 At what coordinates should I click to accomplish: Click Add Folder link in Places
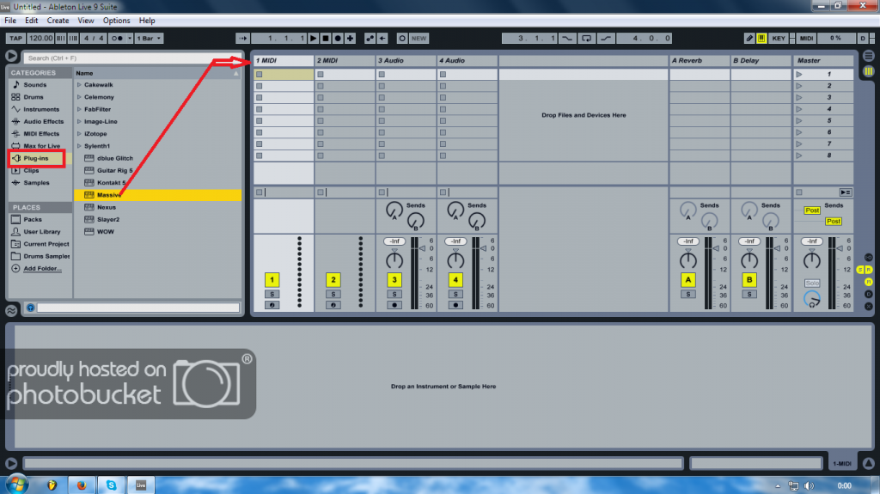[42, 269]
